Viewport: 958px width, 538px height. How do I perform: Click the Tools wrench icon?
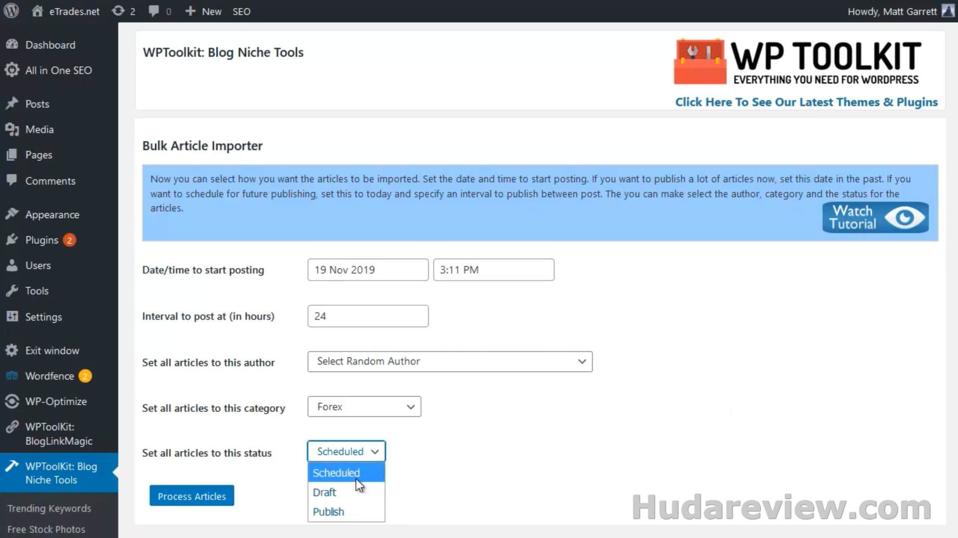pos(12,290)
